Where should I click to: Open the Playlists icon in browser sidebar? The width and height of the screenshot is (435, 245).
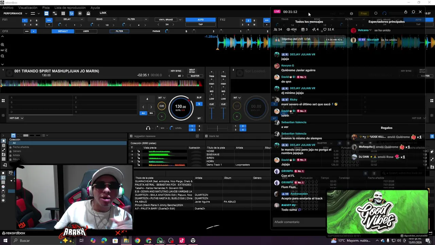pyautogui.click(x=3, y=146)
